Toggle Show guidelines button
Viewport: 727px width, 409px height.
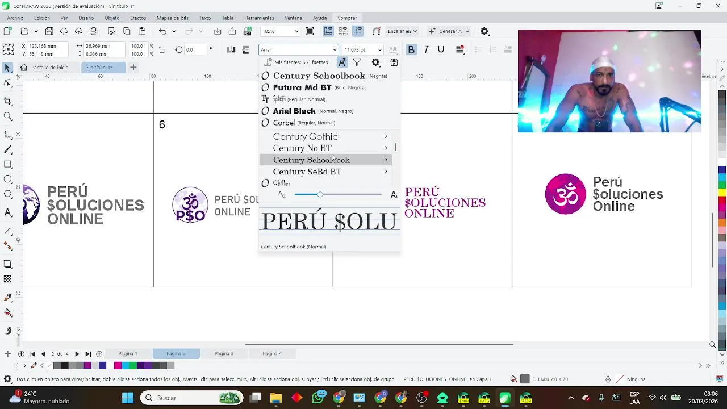tap(357, 31)
